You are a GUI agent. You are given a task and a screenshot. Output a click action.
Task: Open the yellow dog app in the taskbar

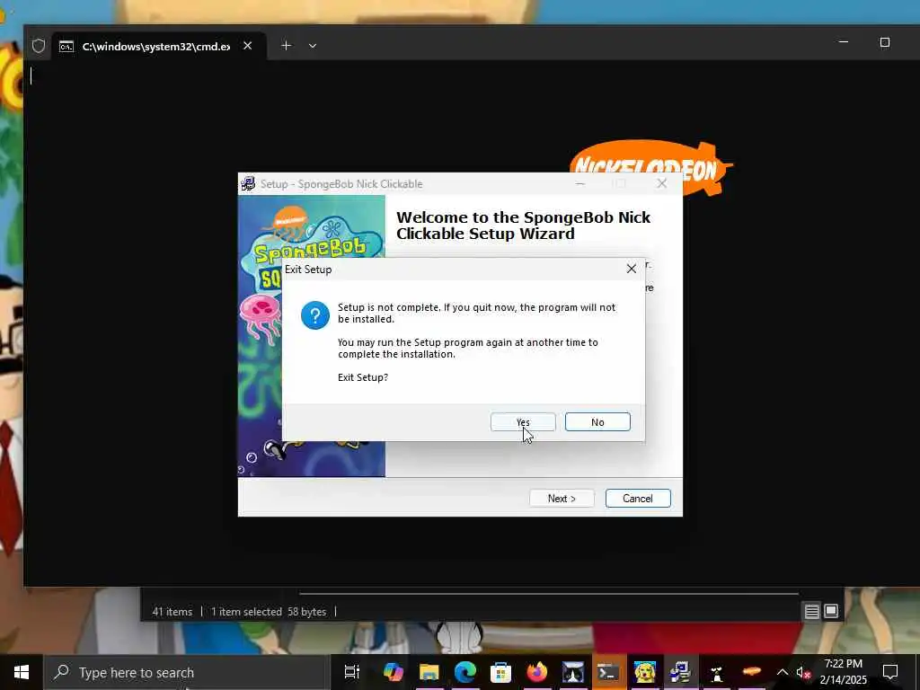click(x=645, y=672)
